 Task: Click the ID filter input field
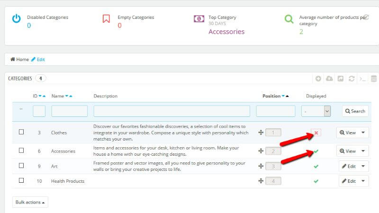pos(39,111)
